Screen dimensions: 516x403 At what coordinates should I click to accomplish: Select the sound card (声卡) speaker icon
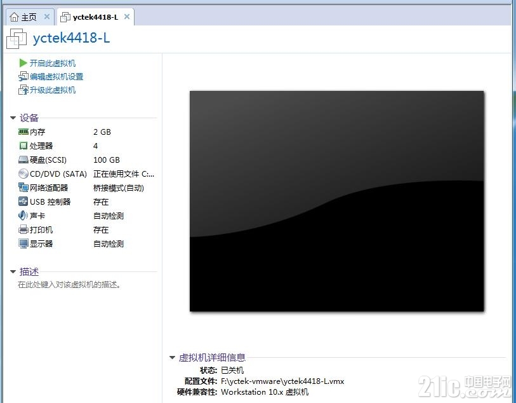23,215
